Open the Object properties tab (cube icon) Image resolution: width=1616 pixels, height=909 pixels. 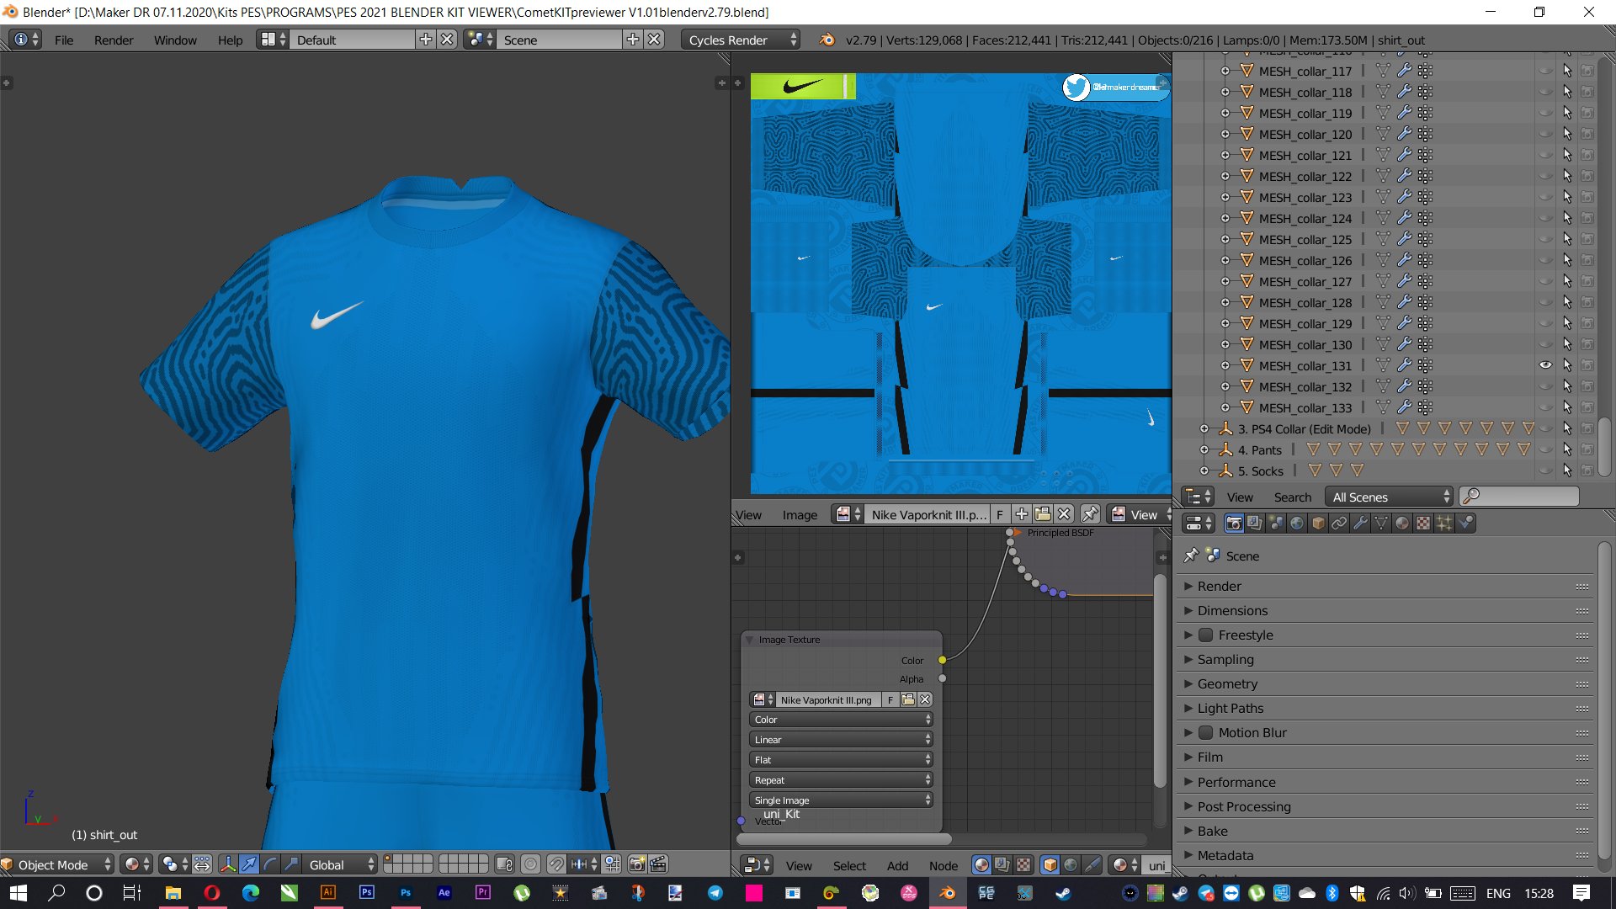(x=1318, y=524)
